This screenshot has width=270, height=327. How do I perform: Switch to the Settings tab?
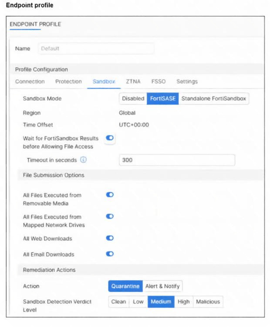(187, 82)
